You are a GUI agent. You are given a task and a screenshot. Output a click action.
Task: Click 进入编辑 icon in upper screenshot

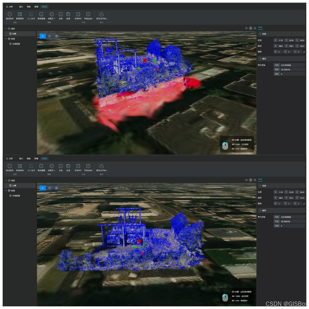[31, 14]
